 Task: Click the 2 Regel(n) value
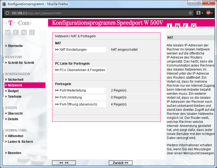[119, 90]
